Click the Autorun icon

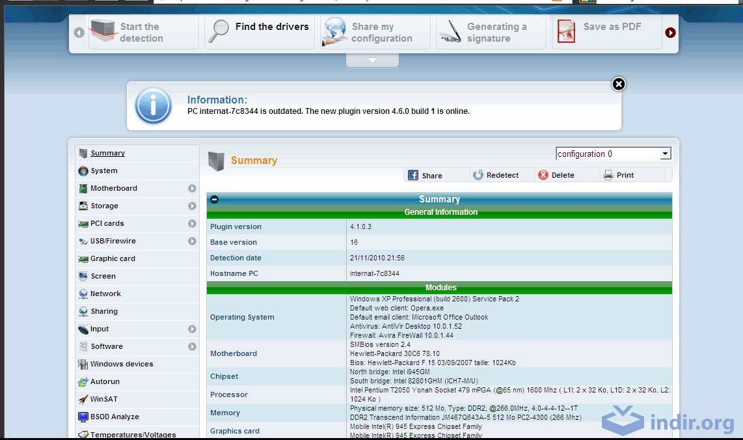[83, 381]
